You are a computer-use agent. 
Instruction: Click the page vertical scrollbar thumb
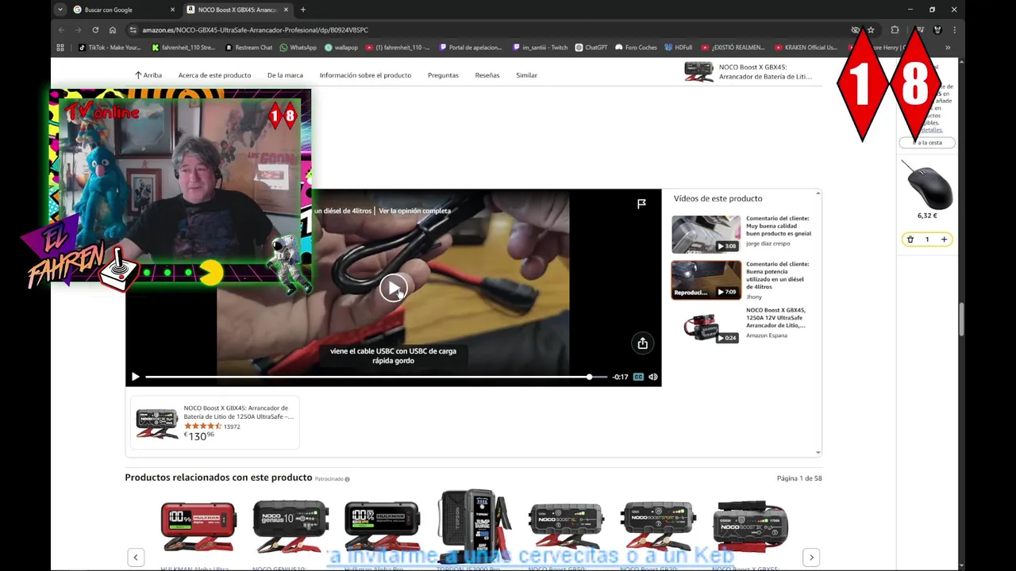pos(961,319)
